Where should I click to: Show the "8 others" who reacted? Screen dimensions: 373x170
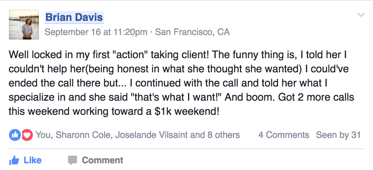click(x=224, y=135)
